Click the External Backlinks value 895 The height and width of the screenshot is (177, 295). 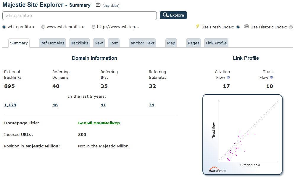9,86
